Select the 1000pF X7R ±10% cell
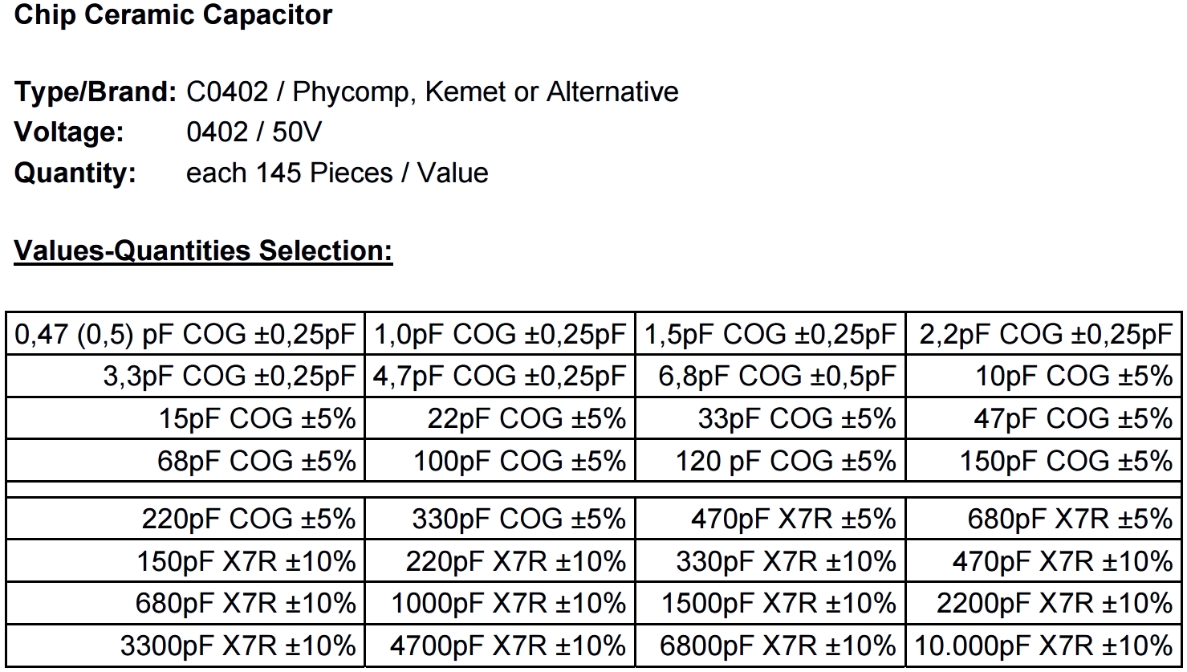The width and height of the screenshot is (1187, 672). [508, 604]
